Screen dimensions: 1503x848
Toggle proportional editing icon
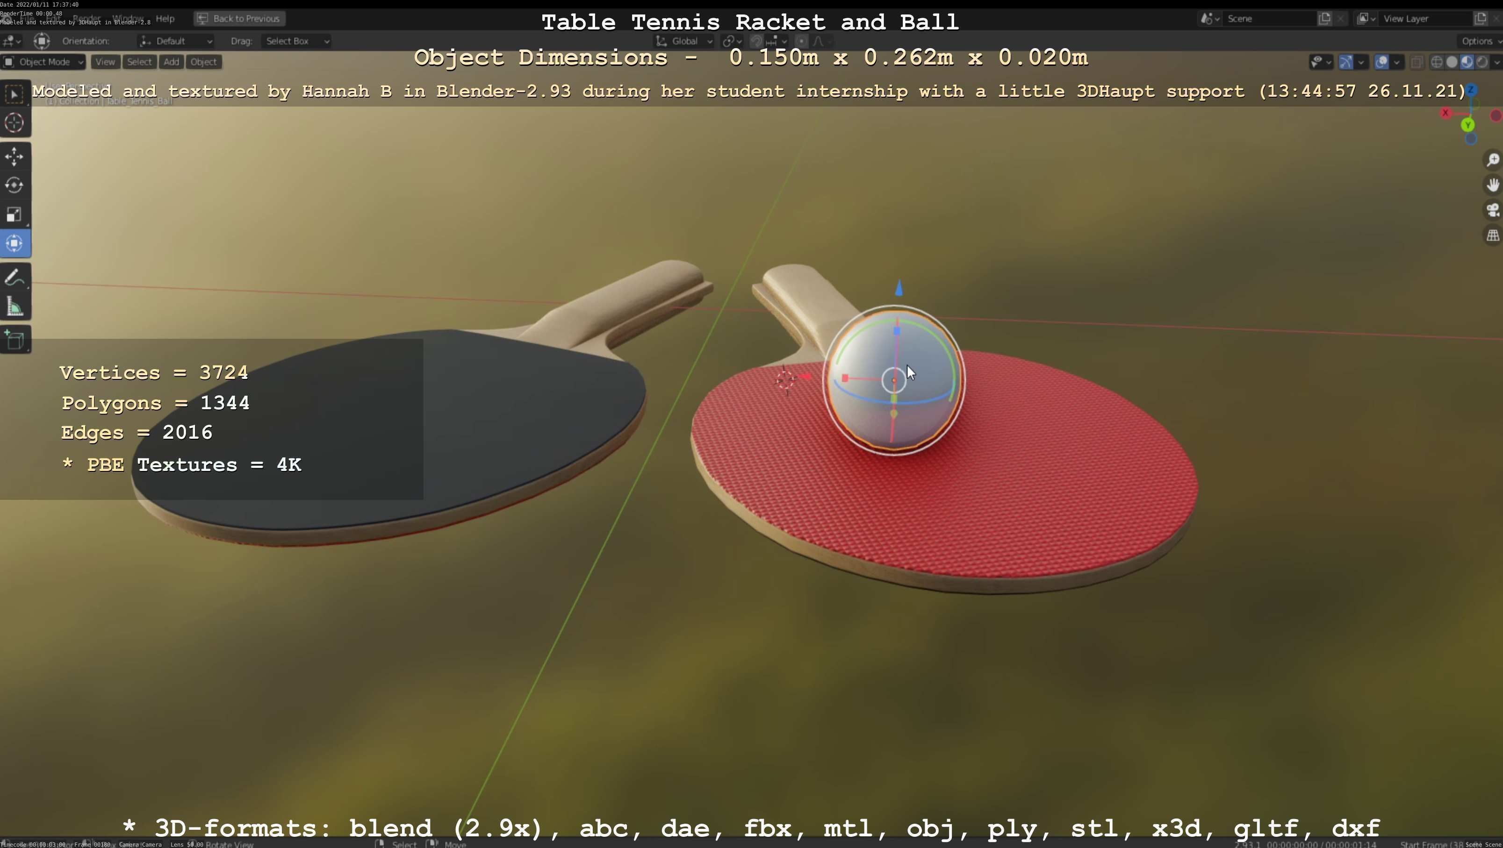pos(801,41)
